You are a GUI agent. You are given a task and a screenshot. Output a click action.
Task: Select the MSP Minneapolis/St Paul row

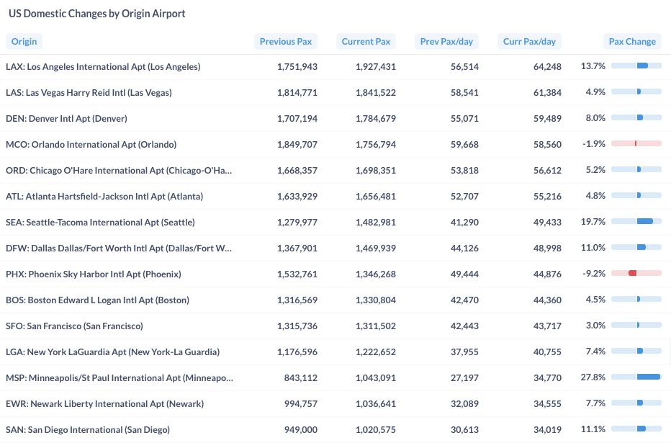335,378
